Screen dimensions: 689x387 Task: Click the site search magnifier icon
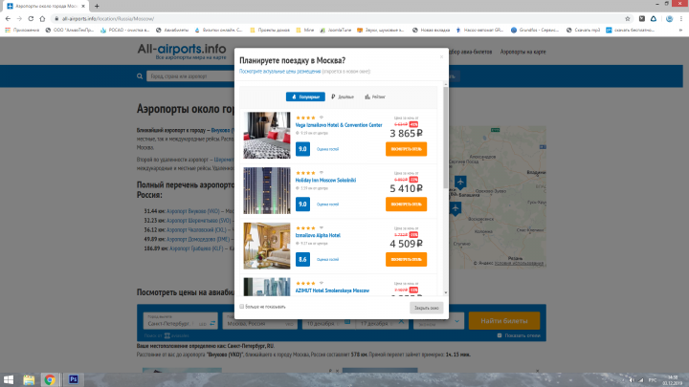(140, 76)
